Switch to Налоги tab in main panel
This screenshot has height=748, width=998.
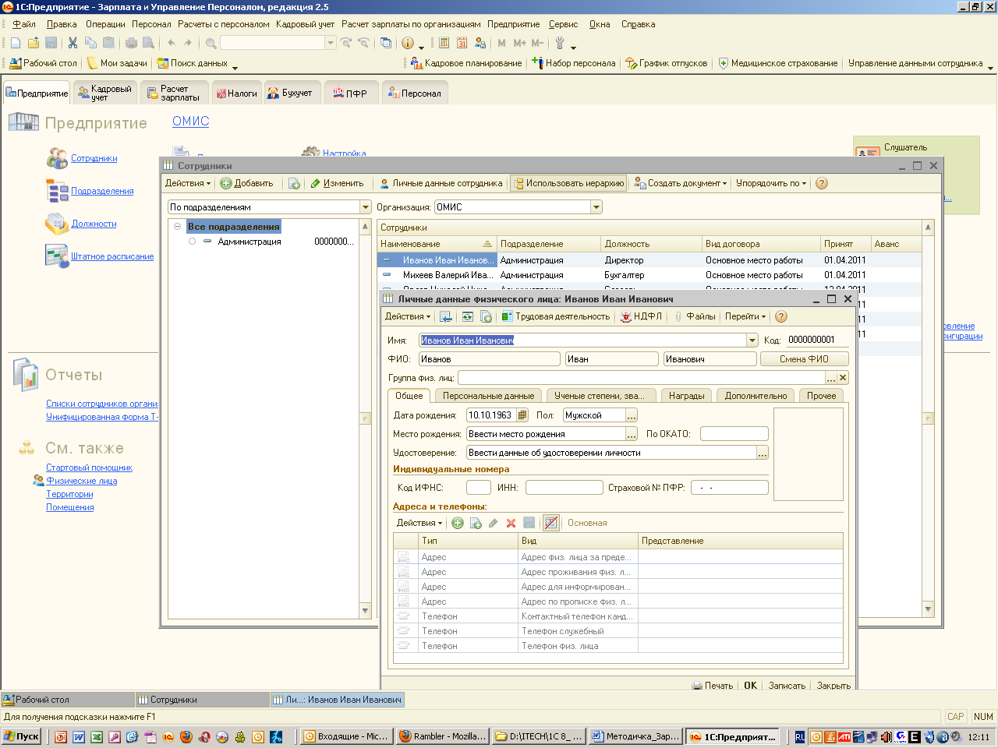pyautogui.click(x=236, y=93)
